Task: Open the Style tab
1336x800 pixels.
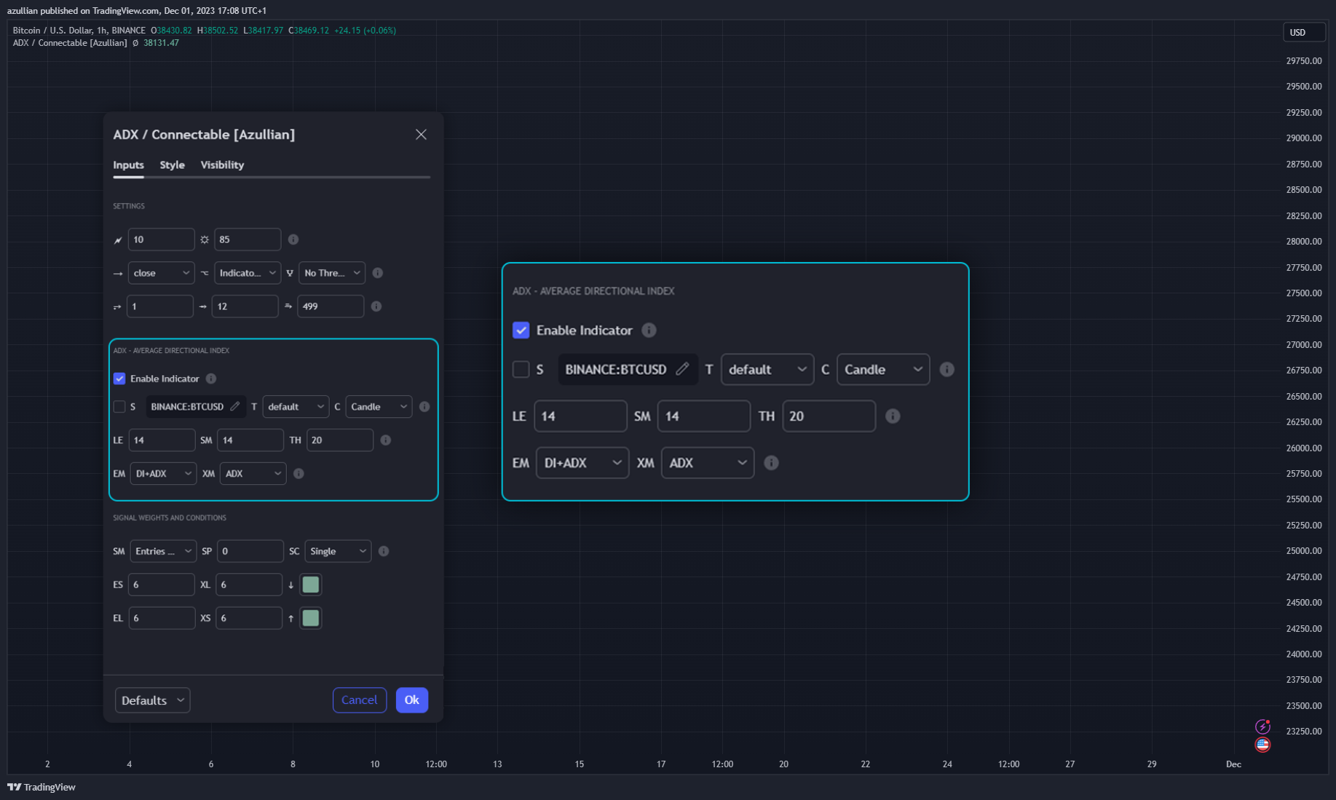Action: click(172, 165)
